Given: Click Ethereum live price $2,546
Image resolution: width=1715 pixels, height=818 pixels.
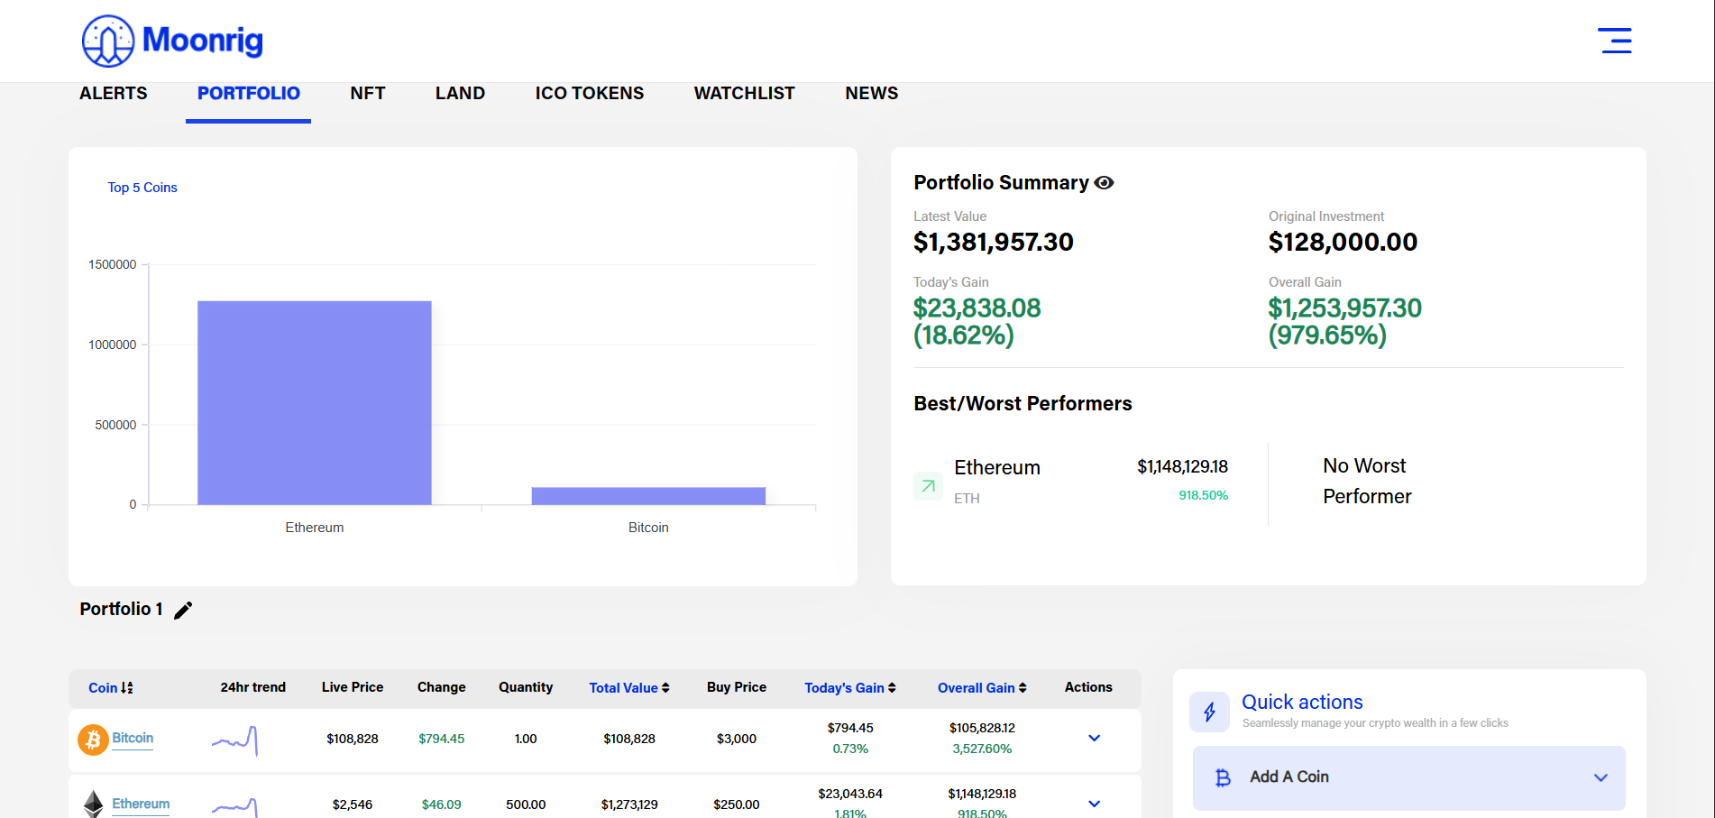Looking at the screenshot, I should click(x=353, y=804).
